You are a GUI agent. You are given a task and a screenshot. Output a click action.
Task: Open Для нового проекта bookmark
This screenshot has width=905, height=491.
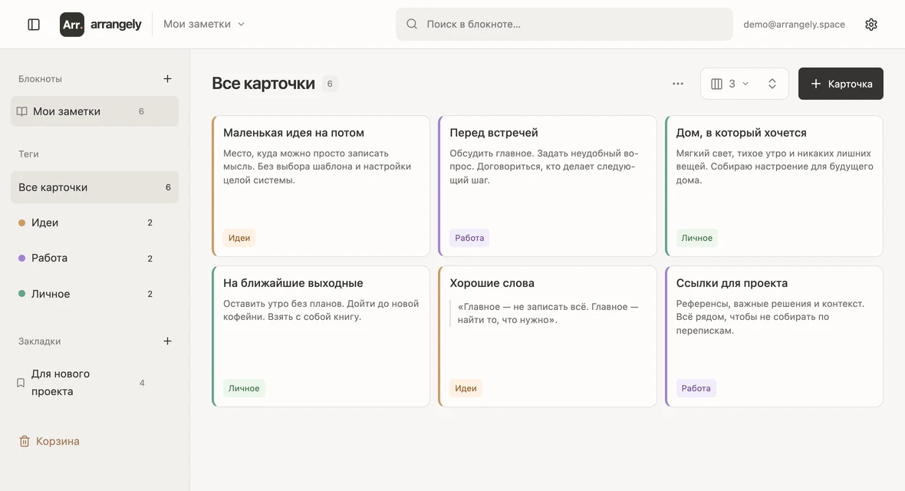pos(94,382)
